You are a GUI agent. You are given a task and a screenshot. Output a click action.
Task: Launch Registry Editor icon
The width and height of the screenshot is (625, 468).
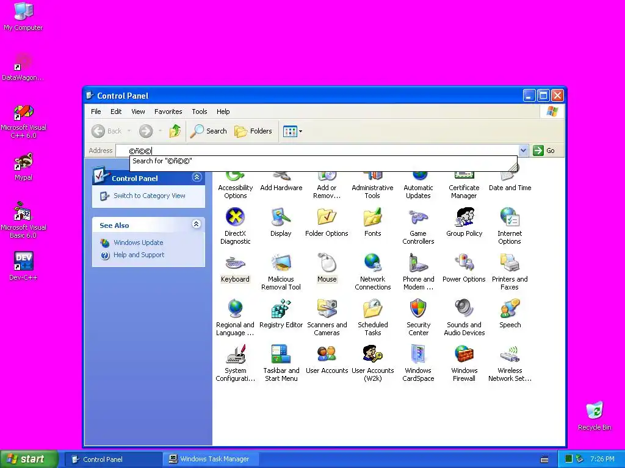pyautogui.click(x=281, y=314)
